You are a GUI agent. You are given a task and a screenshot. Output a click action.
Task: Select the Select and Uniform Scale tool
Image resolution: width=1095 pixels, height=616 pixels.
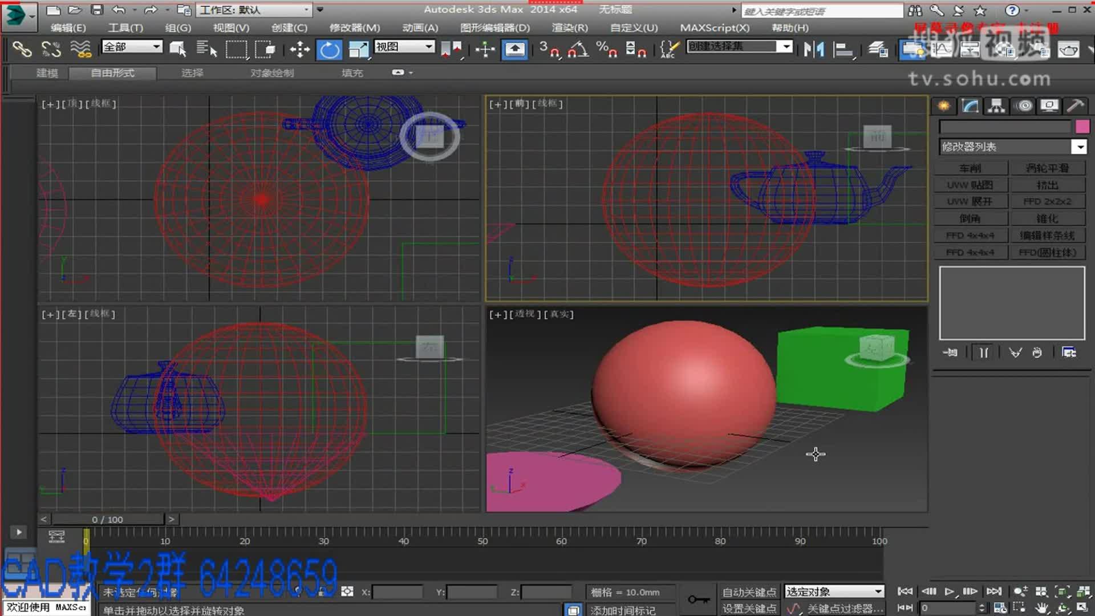(x=358, y=50)
